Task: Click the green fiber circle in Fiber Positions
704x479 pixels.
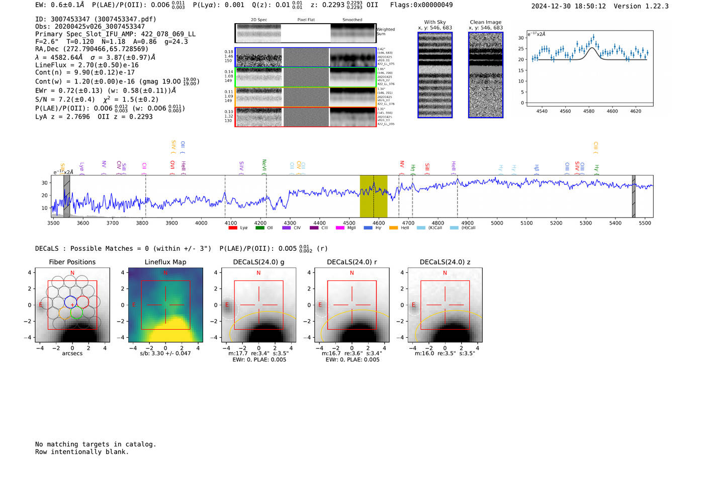Action: point(76,313)
